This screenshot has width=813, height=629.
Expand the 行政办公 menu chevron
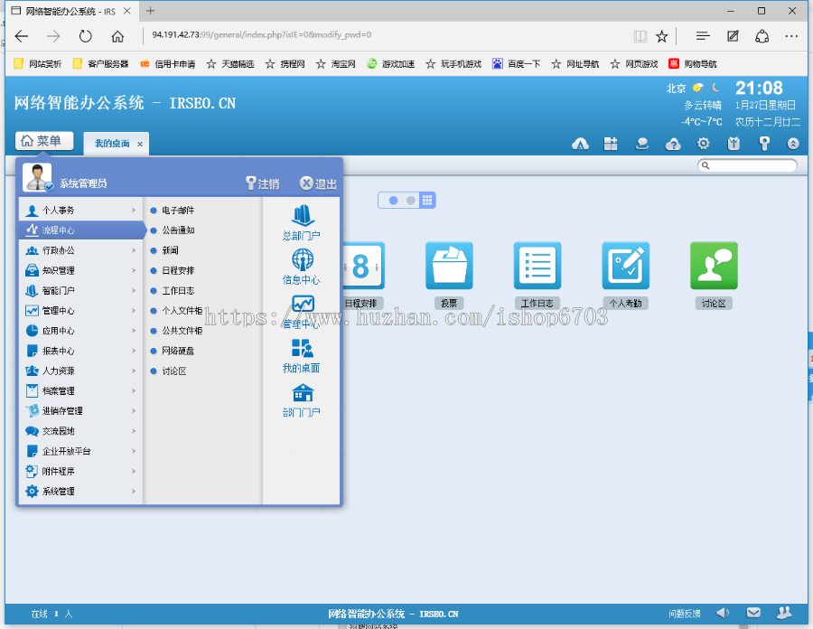pos(134,250)
